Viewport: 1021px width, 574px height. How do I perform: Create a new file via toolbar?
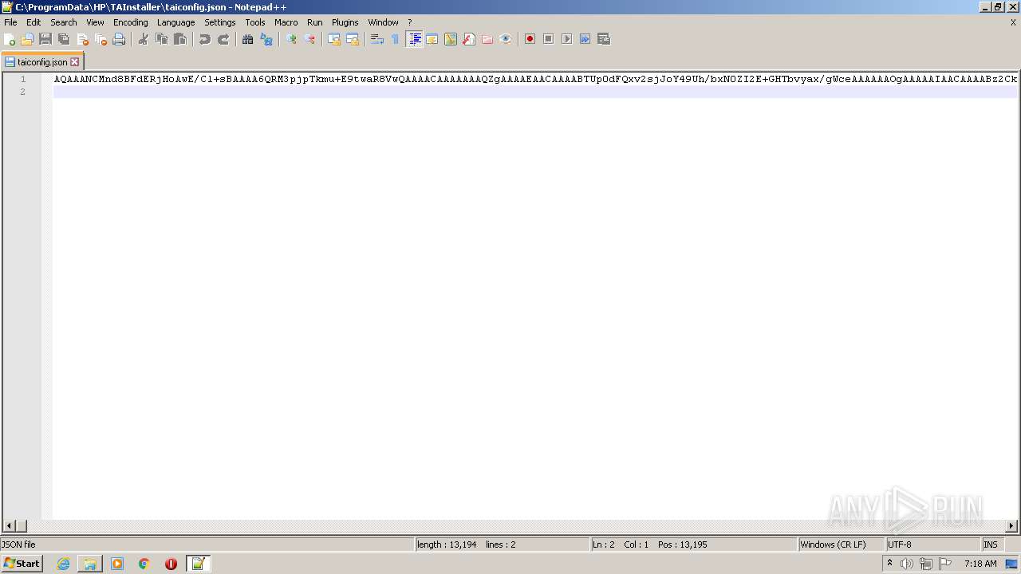click(10, 39)
